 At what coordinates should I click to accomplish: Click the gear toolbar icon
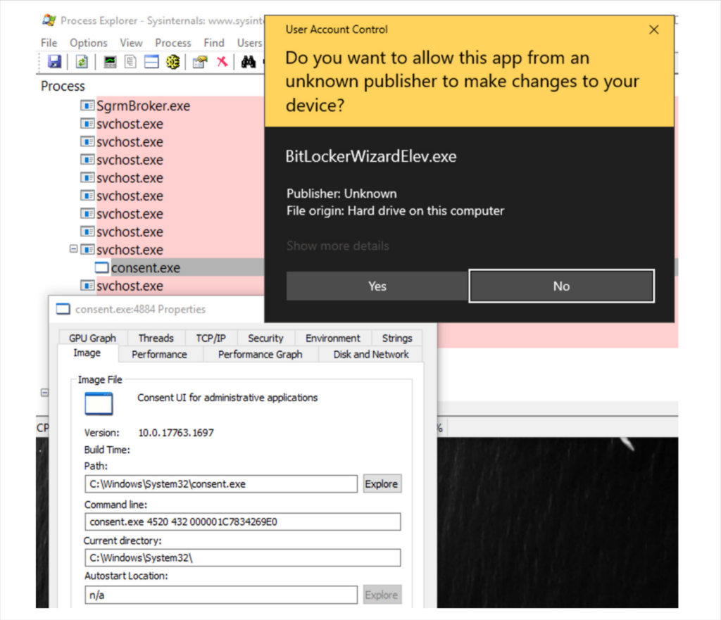click(x=171, y=62)
